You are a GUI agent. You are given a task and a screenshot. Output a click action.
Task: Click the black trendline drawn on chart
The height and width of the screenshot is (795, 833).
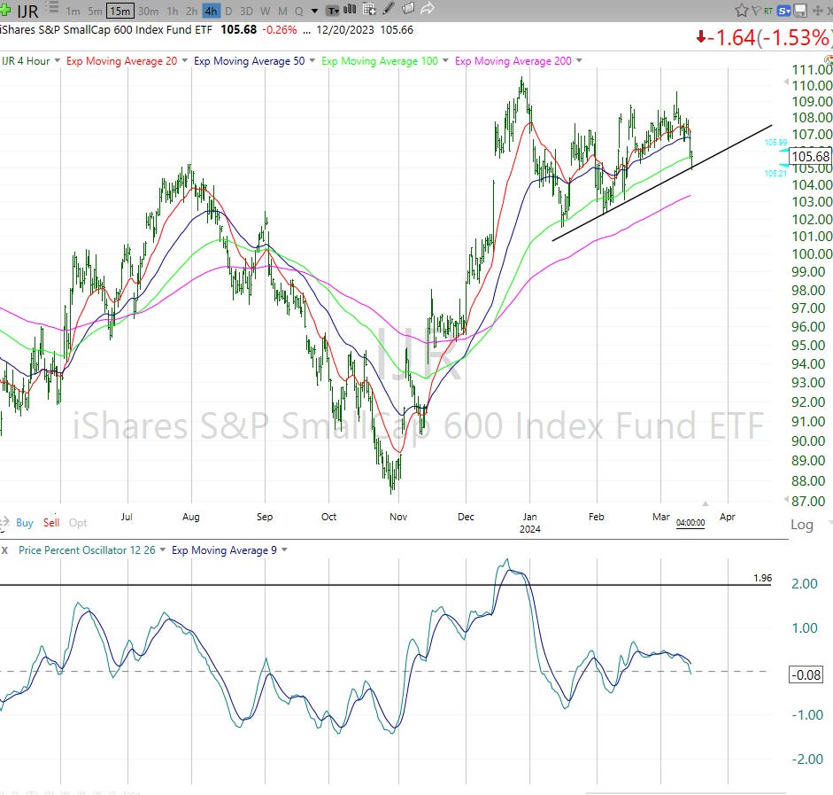pos(662,183)
